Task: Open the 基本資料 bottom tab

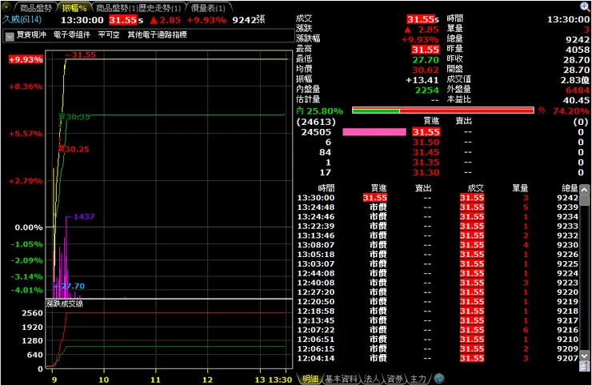Action: (x=341, y=379)
